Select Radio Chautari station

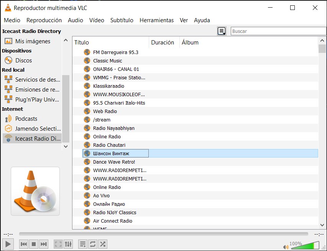pyautogui.click(x=195, y=145)
